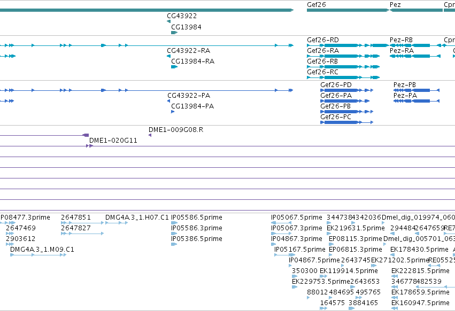This screenshot has height=311, width=455.
Task: Select the Gef26-RA transcript
Action: tap(323, 50)
